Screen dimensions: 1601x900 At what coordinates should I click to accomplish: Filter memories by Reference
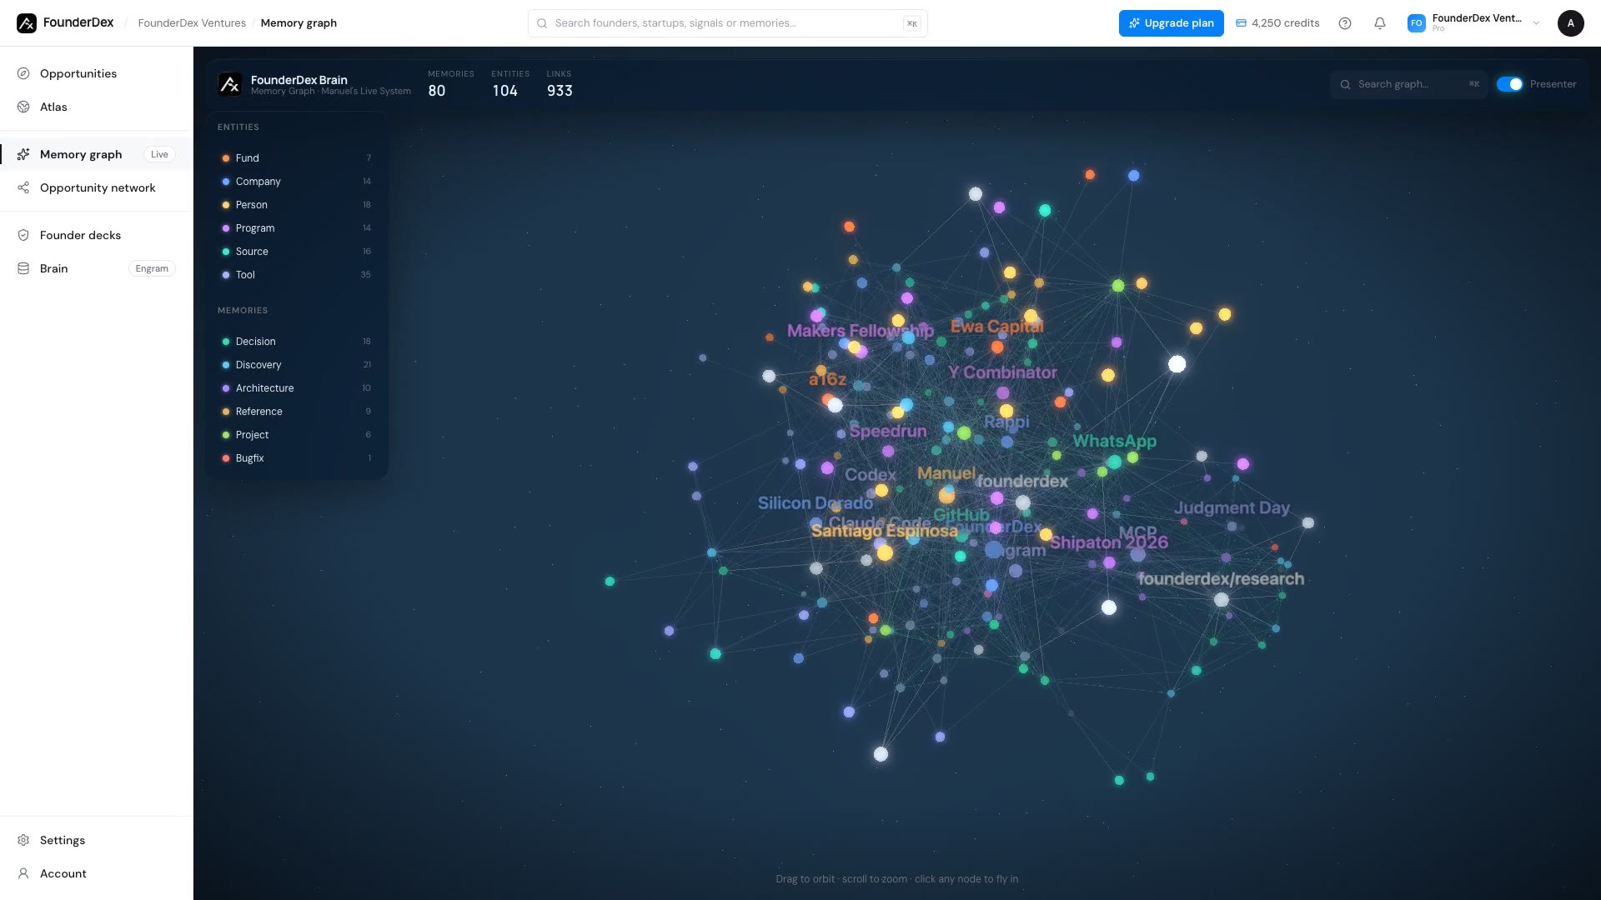click(x=296, y=412)
